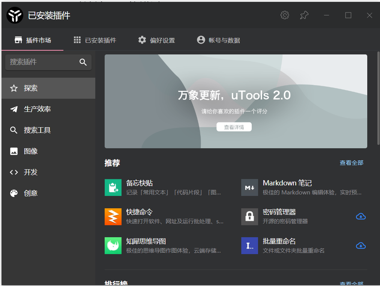Open 知犀思维导图 plugin icon
This screenshot has width=380, height=286.
point(113,246)
